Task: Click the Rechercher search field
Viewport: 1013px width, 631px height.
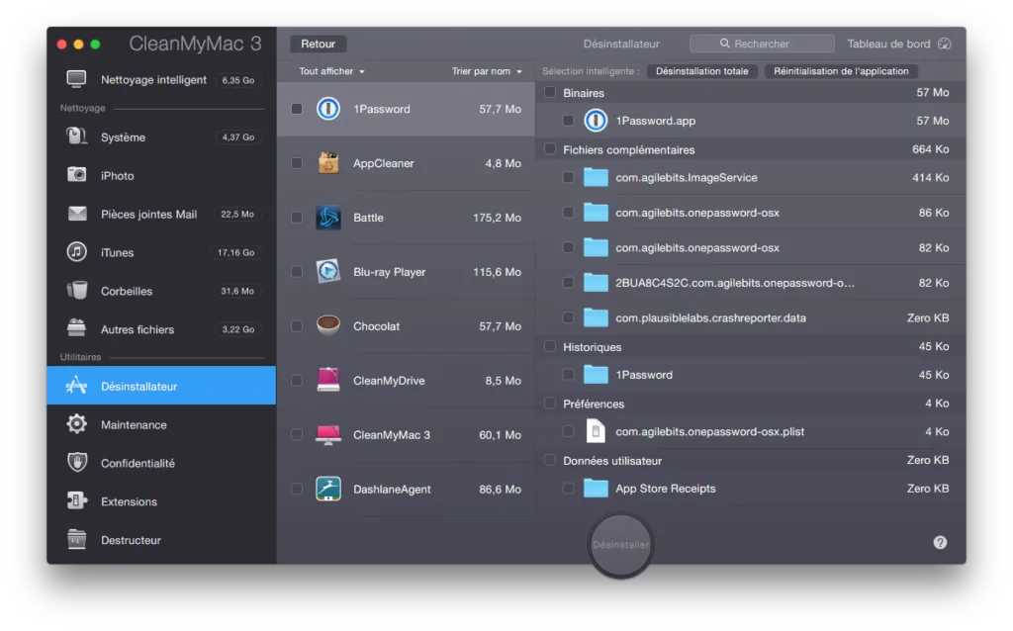Action: pos(762,44)
